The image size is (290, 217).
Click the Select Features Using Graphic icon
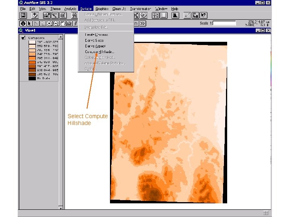(155, 15)
